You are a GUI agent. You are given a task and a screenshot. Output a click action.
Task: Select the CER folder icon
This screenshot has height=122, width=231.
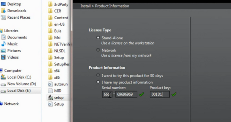point(50,11)
